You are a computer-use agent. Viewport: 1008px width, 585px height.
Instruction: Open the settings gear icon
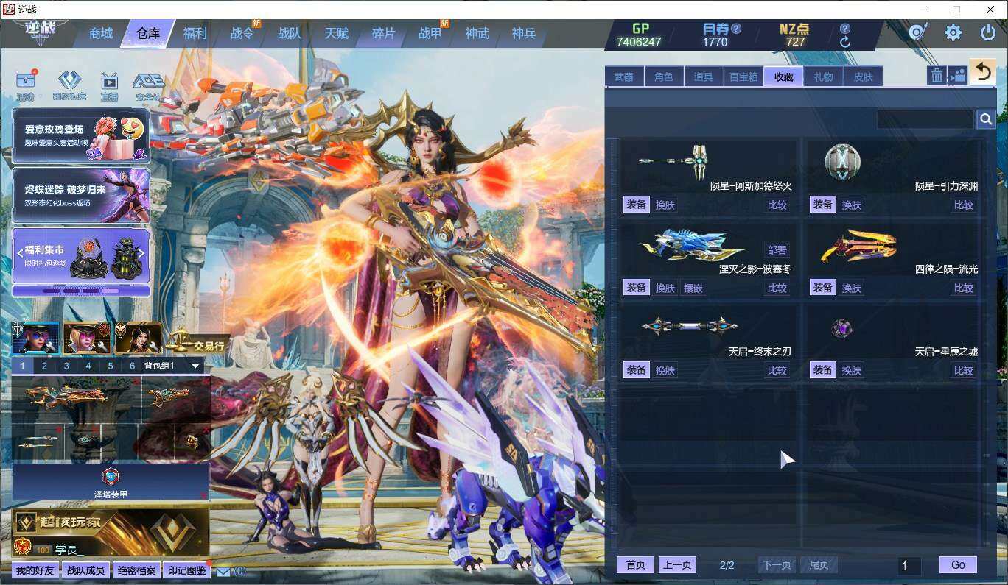[953, 32]
